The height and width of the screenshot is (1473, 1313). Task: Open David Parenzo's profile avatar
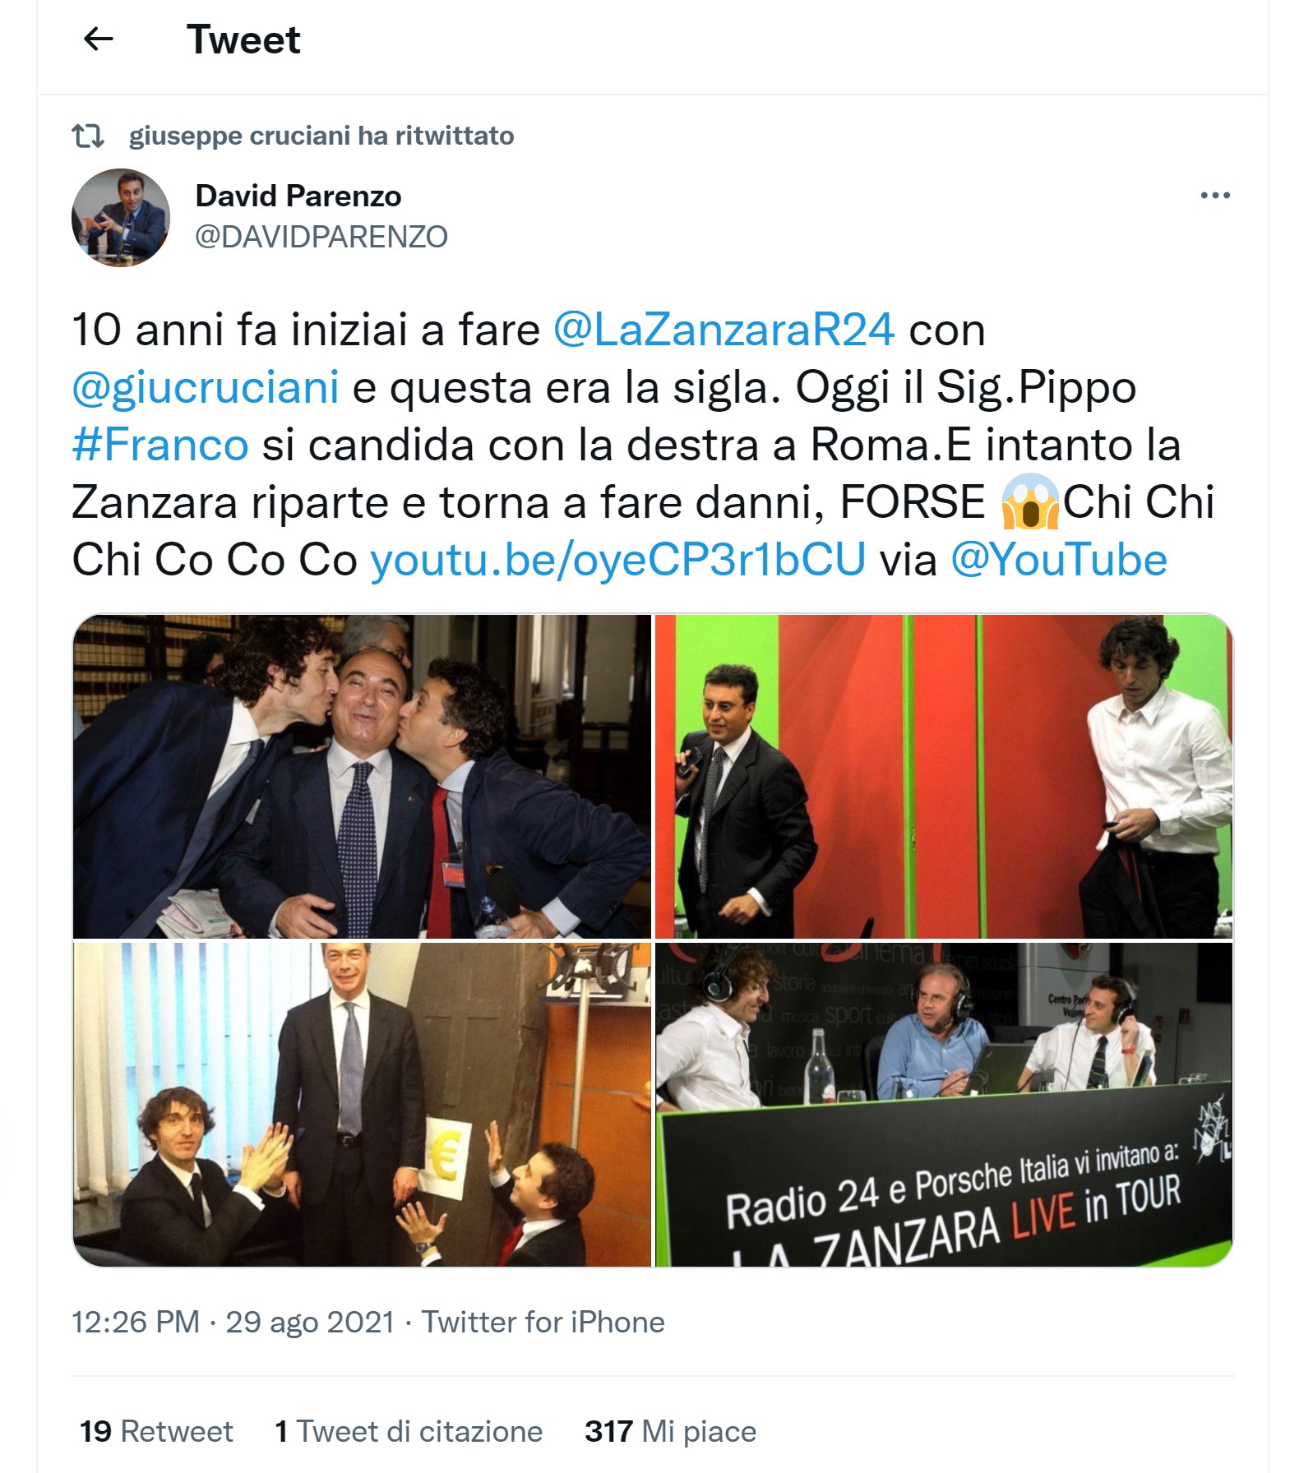click(121, 218)
